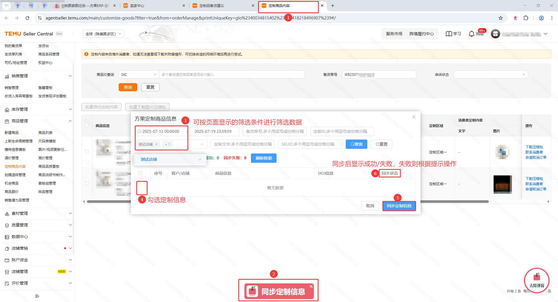Open the SKC query type dropdown
This screenshot has width=558, height=302.
coord(139,74)
